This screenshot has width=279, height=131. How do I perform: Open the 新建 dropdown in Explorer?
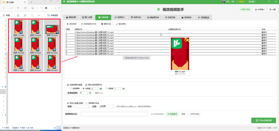[7, 15]
